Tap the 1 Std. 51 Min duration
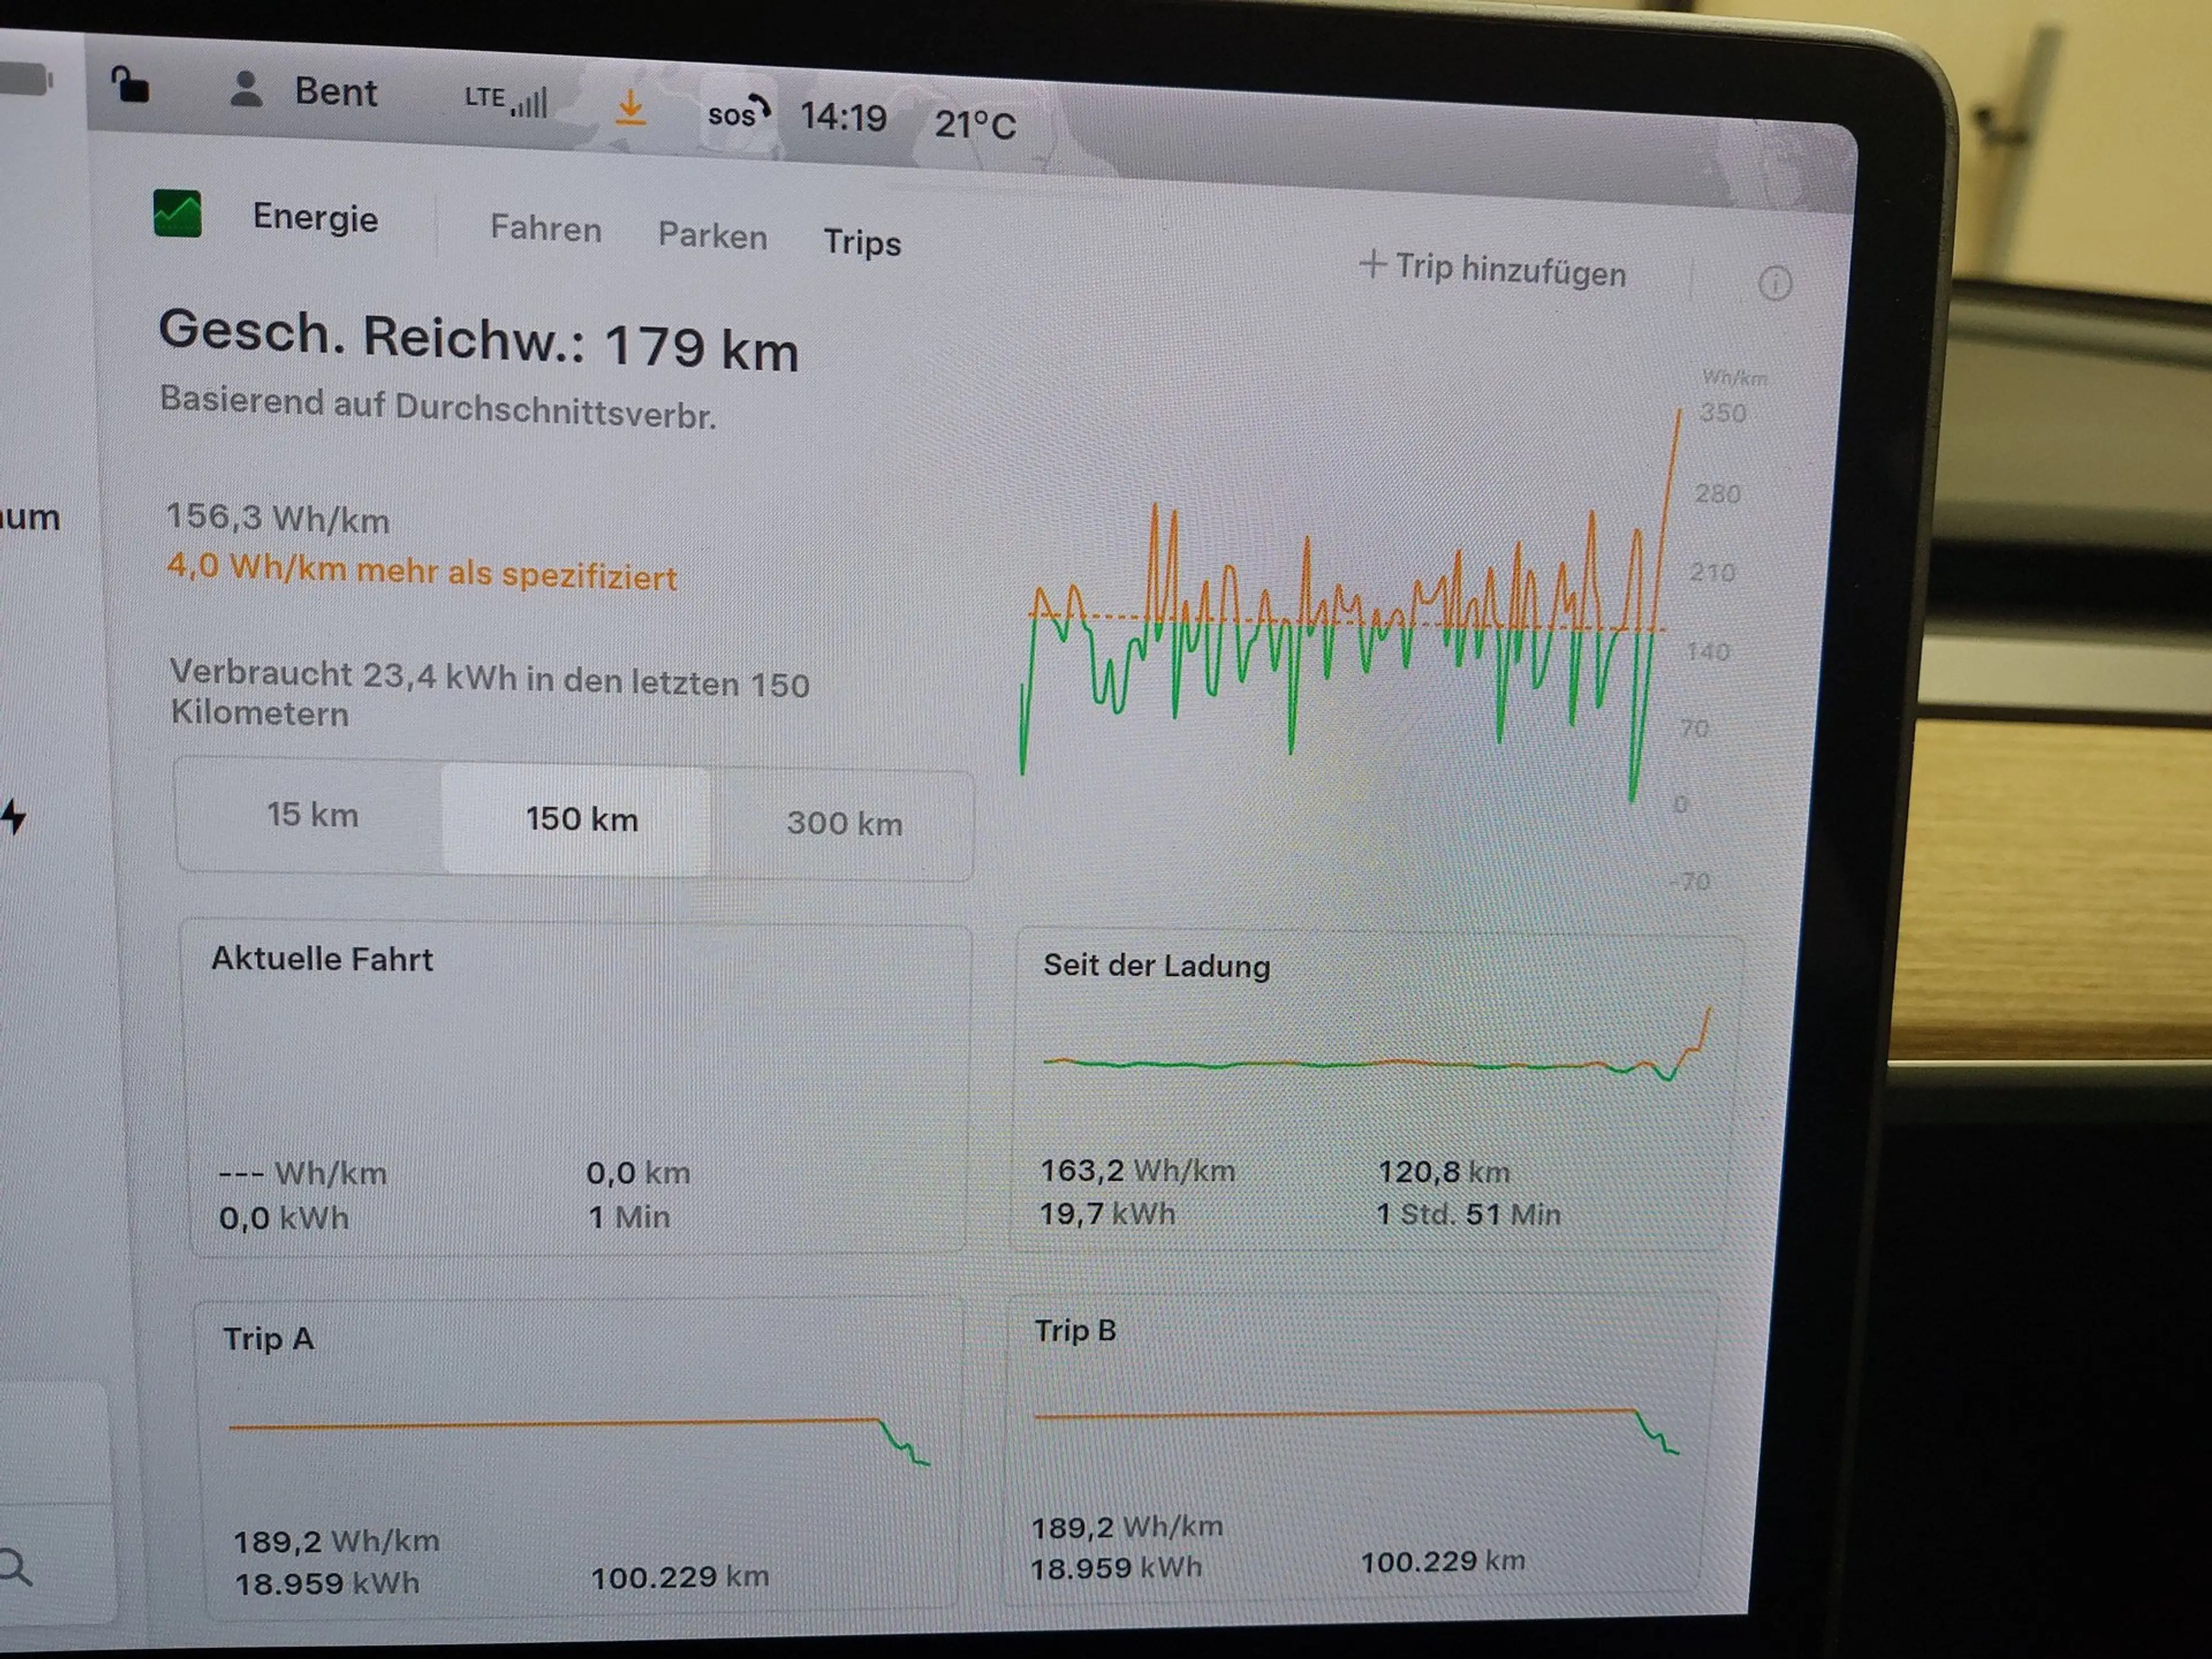Image resolution: width=2212 pixels, height=1659 pixels. tap(1468, 1215)
